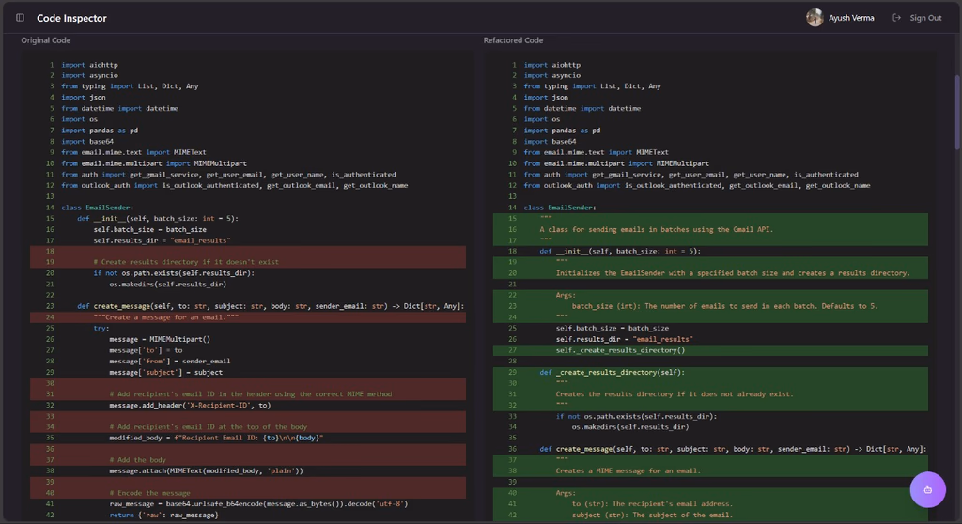962x524 pixels.
Task: Select the Original Code panel label
Action: pyautogui.click(x=46, y=40)
